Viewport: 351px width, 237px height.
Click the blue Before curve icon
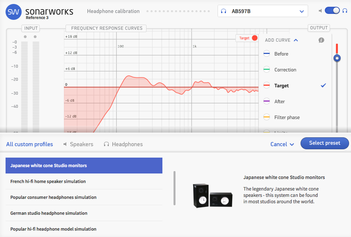[266, 54]
